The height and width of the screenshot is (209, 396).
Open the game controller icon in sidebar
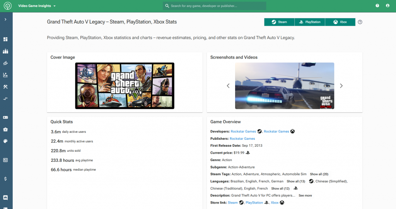pyautogui.click(x=5, y=118)
